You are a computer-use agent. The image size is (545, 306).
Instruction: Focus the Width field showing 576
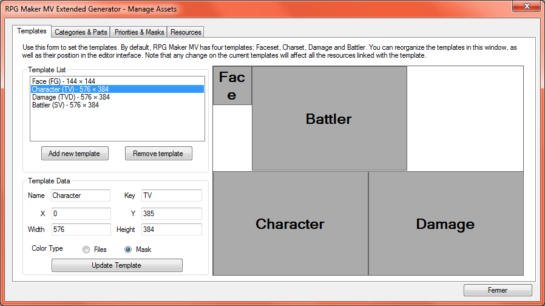click(x=81, y=229)
